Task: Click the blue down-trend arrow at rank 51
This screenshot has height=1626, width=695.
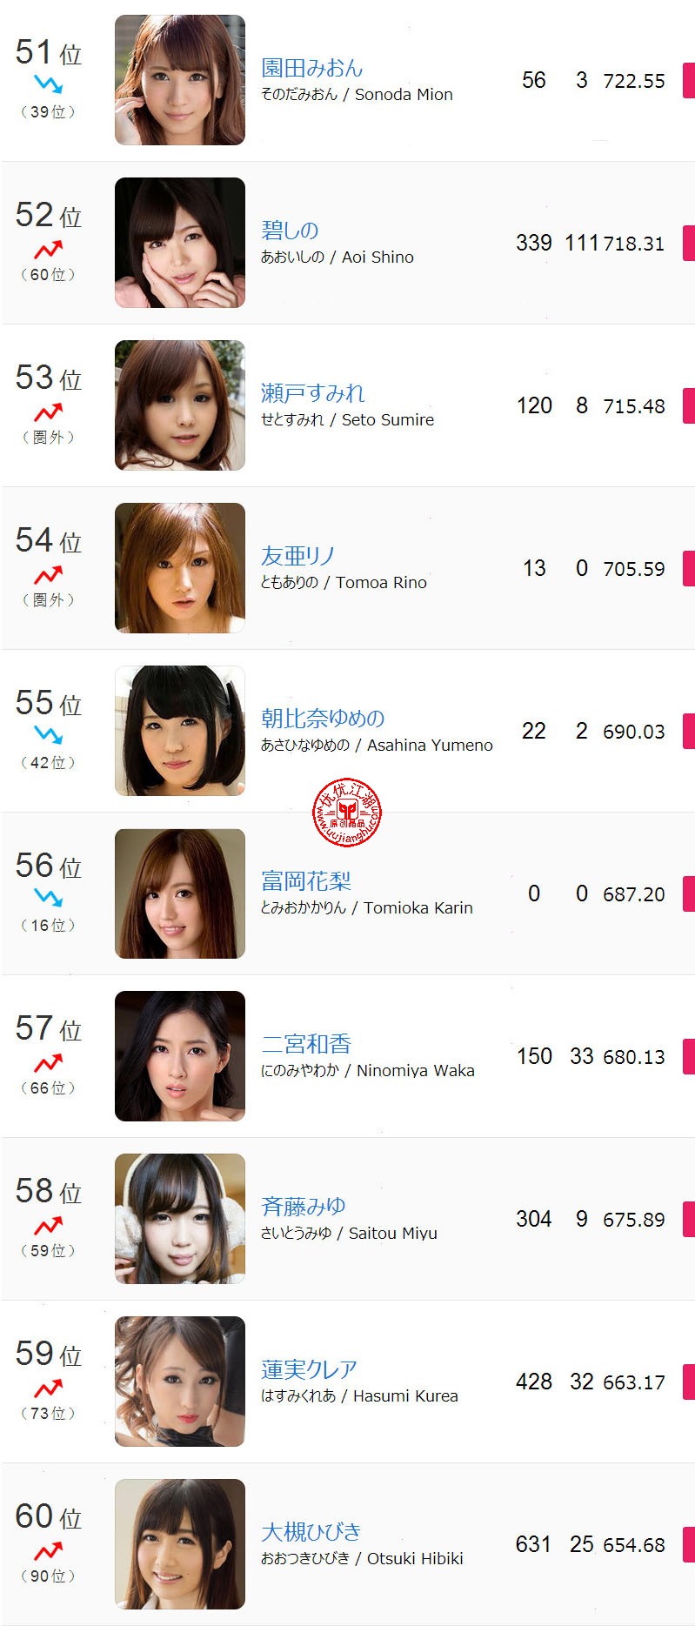Action: [x=48, y=84]
